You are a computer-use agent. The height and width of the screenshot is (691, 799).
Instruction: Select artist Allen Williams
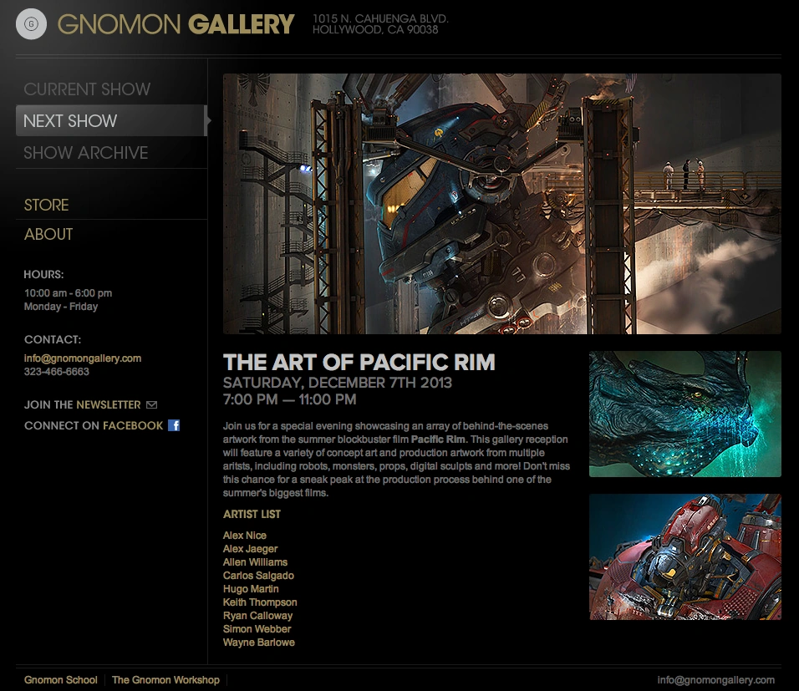click(x=255, y=562)
